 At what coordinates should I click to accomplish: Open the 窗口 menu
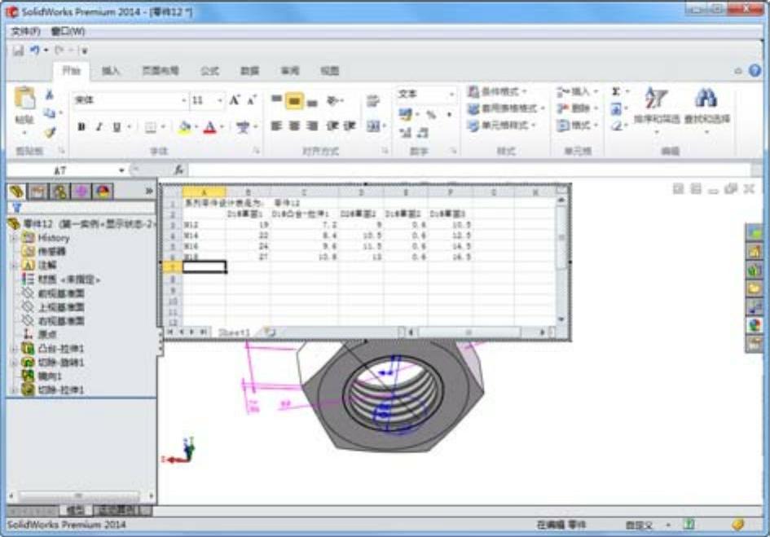pos(68,32)
